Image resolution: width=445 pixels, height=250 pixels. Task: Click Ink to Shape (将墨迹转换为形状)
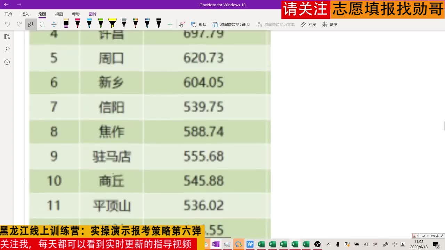[232, 24]
